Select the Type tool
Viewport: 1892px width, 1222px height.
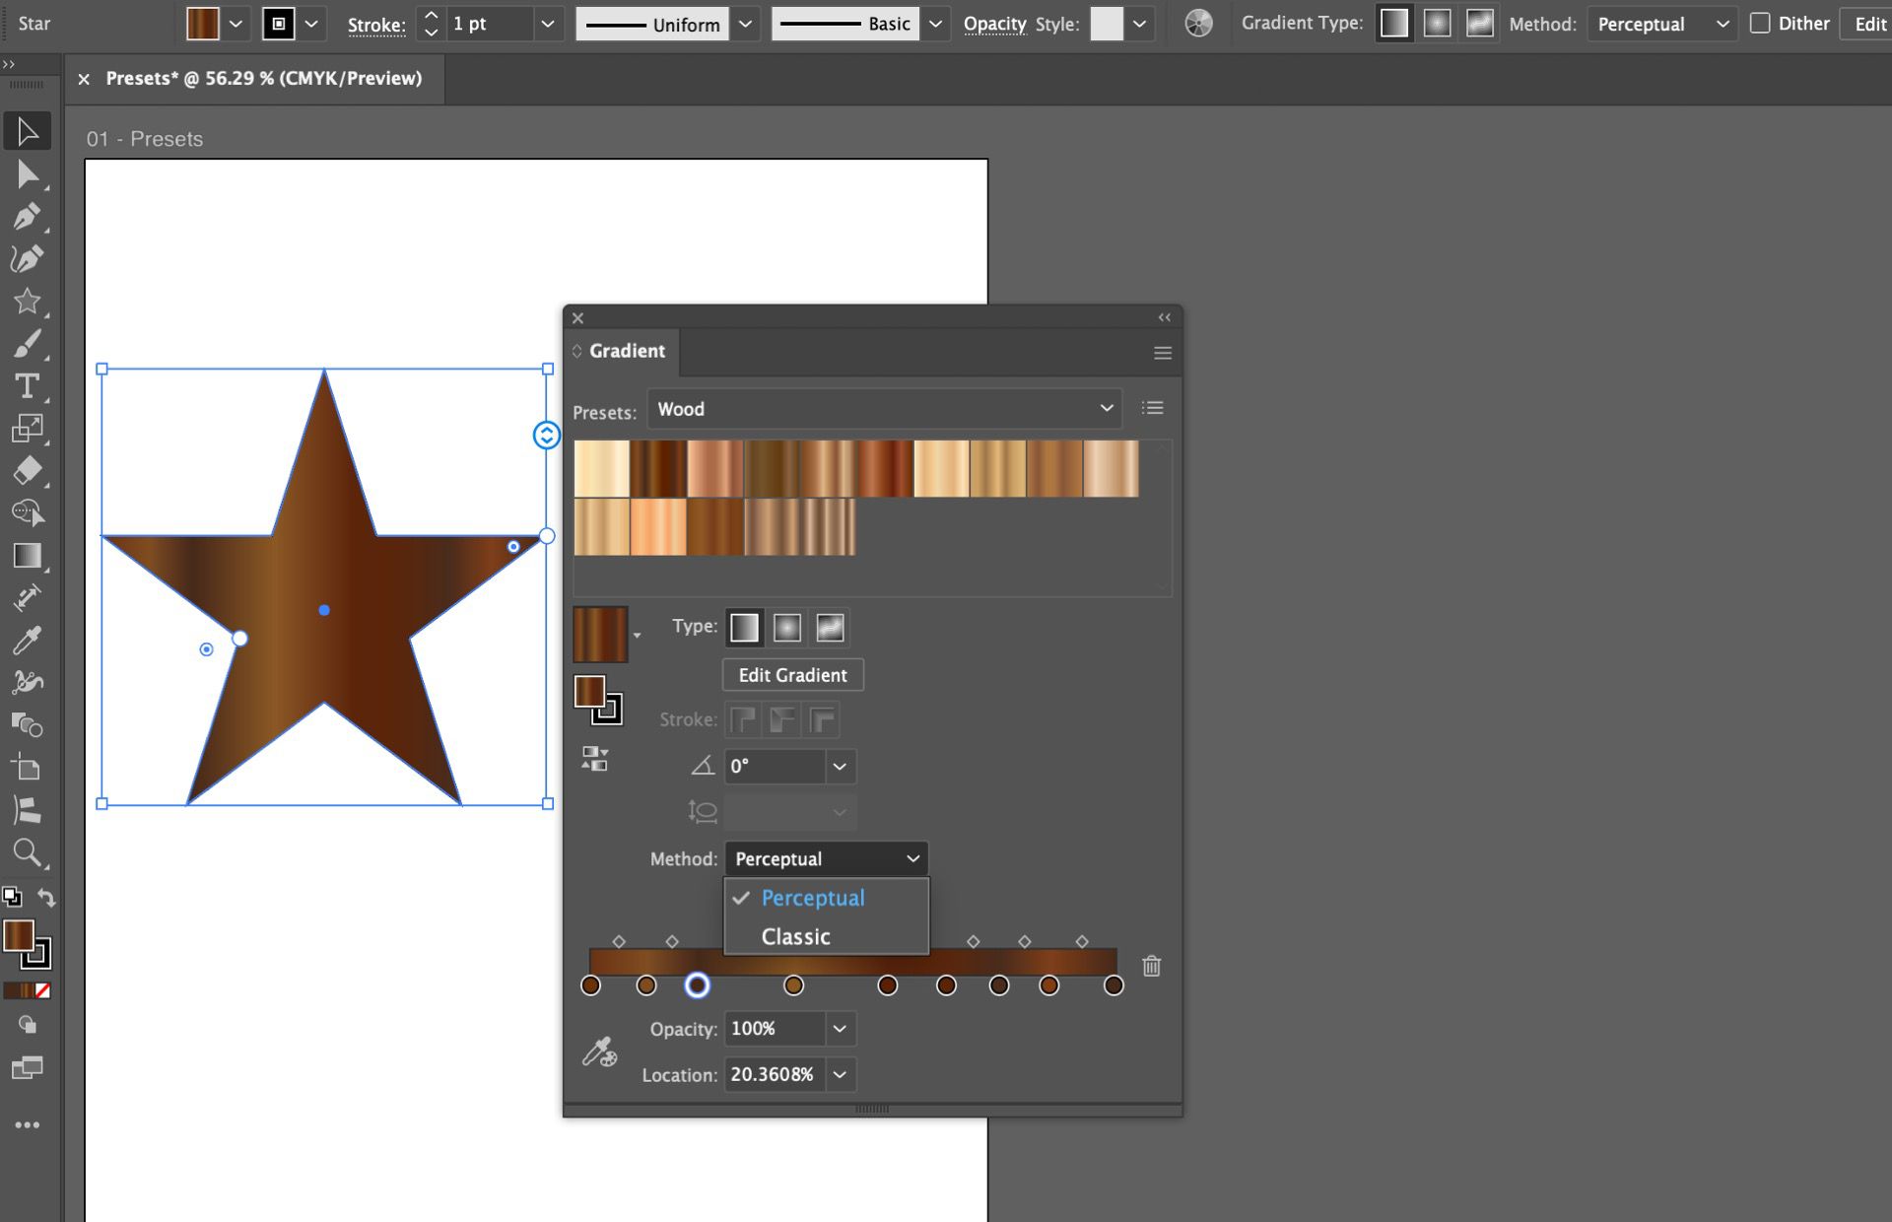(x=27, y=387)
